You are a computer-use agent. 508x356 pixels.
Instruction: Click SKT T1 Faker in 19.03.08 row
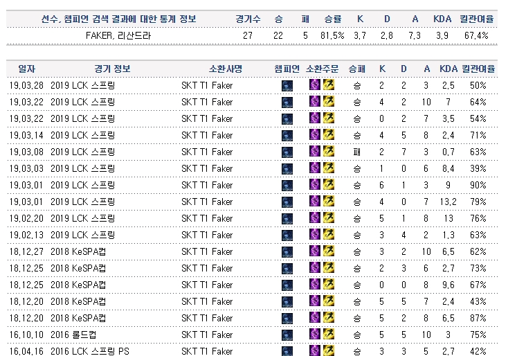coord(207,152)
